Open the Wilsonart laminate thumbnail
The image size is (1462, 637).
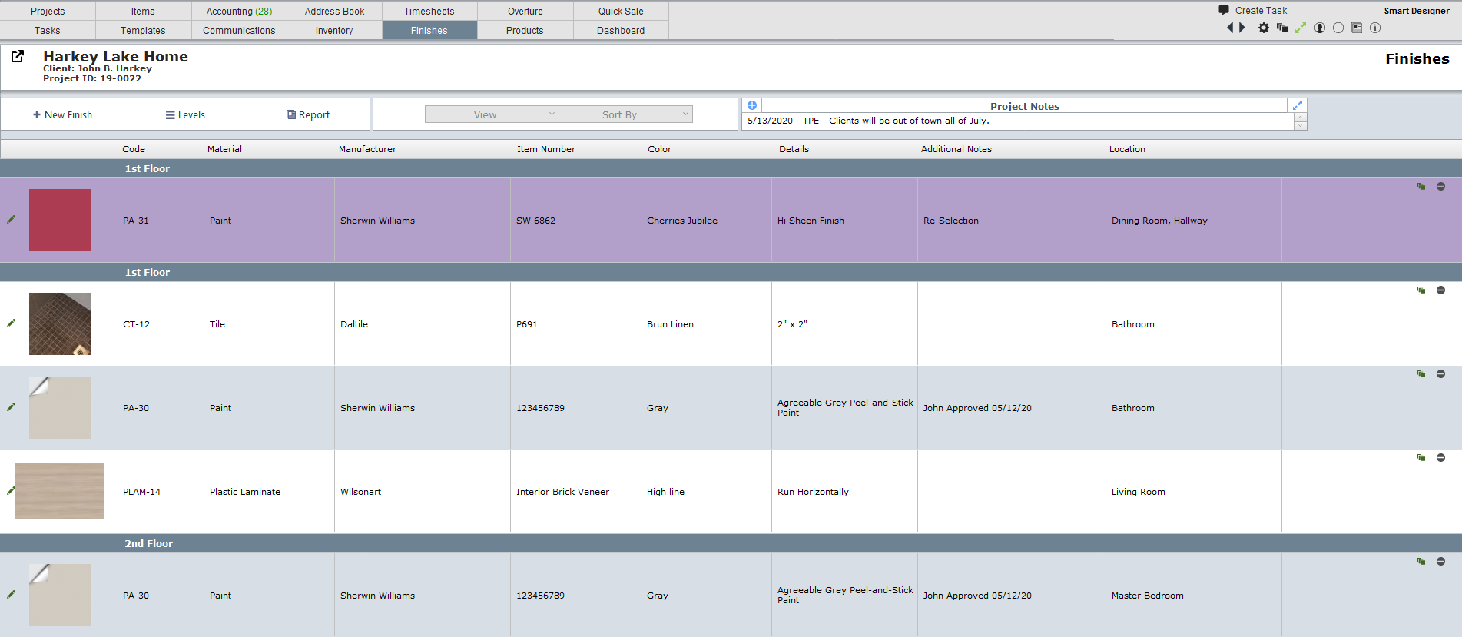(60, 491)
